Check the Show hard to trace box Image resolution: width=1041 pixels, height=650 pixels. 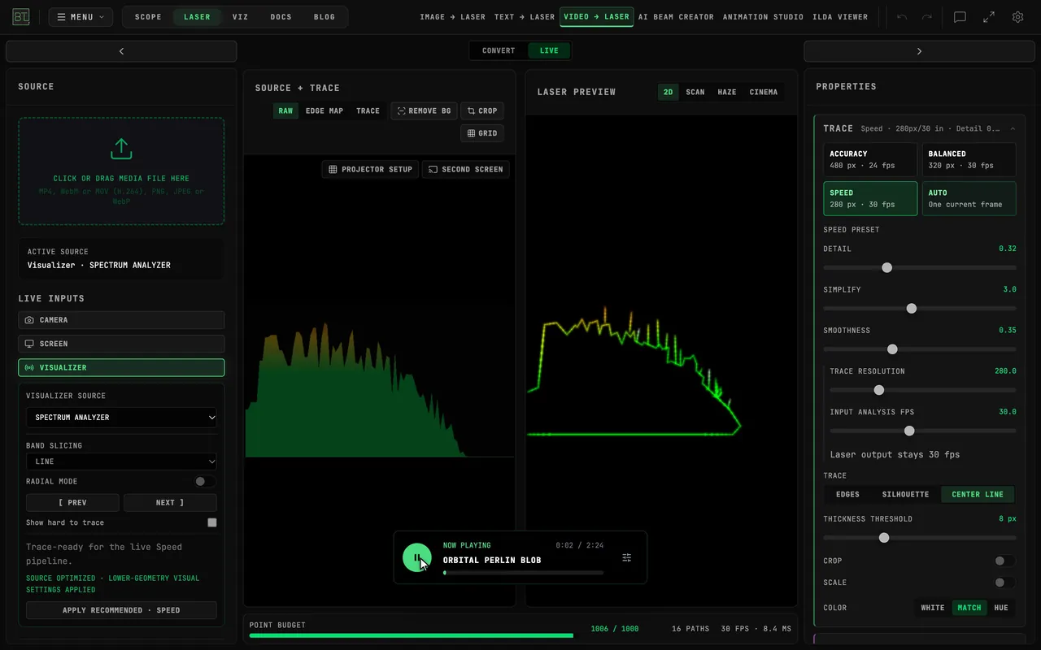212,522
